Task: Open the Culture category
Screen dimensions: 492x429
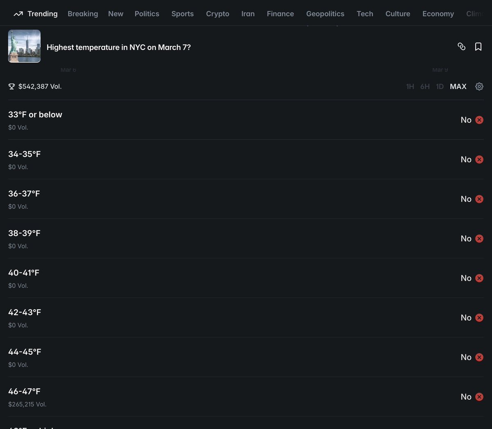Action: [x=398, y=14]
